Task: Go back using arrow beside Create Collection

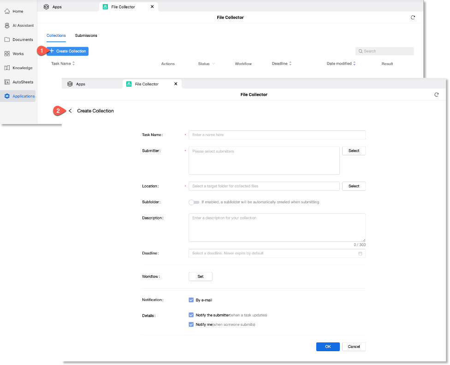Action: coord(71,111)
